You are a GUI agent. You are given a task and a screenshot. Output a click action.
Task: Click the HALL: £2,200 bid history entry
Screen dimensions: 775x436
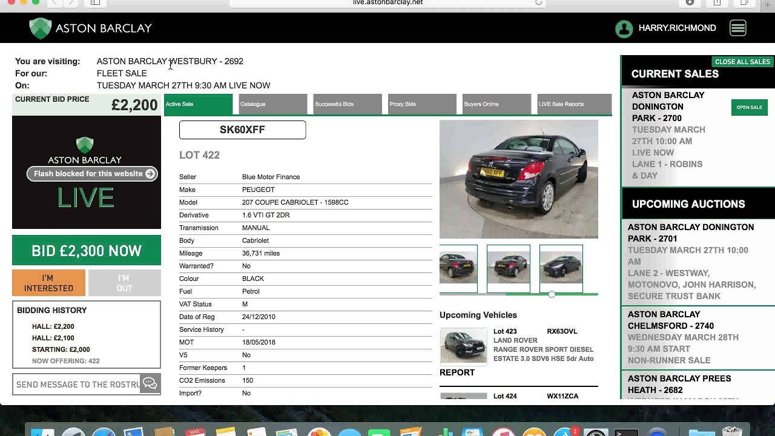[53, 326]
